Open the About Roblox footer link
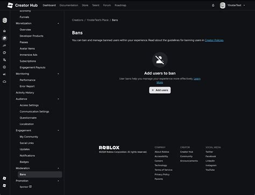Image resolution: width=255 pixels, height=195 pixels. (162, 152)
